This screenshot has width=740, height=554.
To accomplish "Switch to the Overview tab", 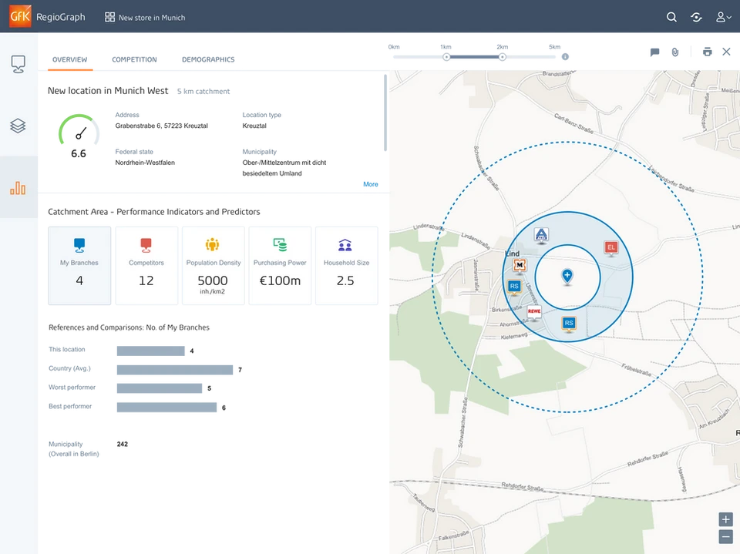I will point(70,59).
